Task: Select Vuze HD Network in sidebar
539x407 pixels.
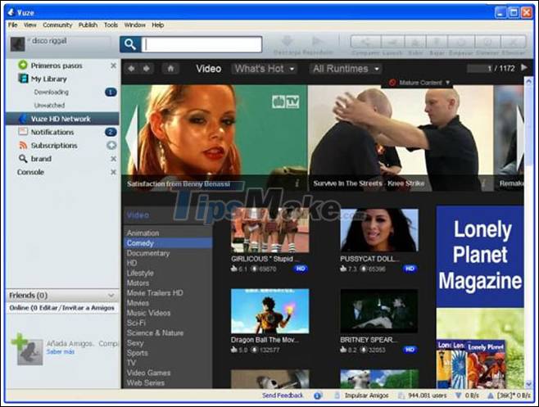Action: click(62, 119)
